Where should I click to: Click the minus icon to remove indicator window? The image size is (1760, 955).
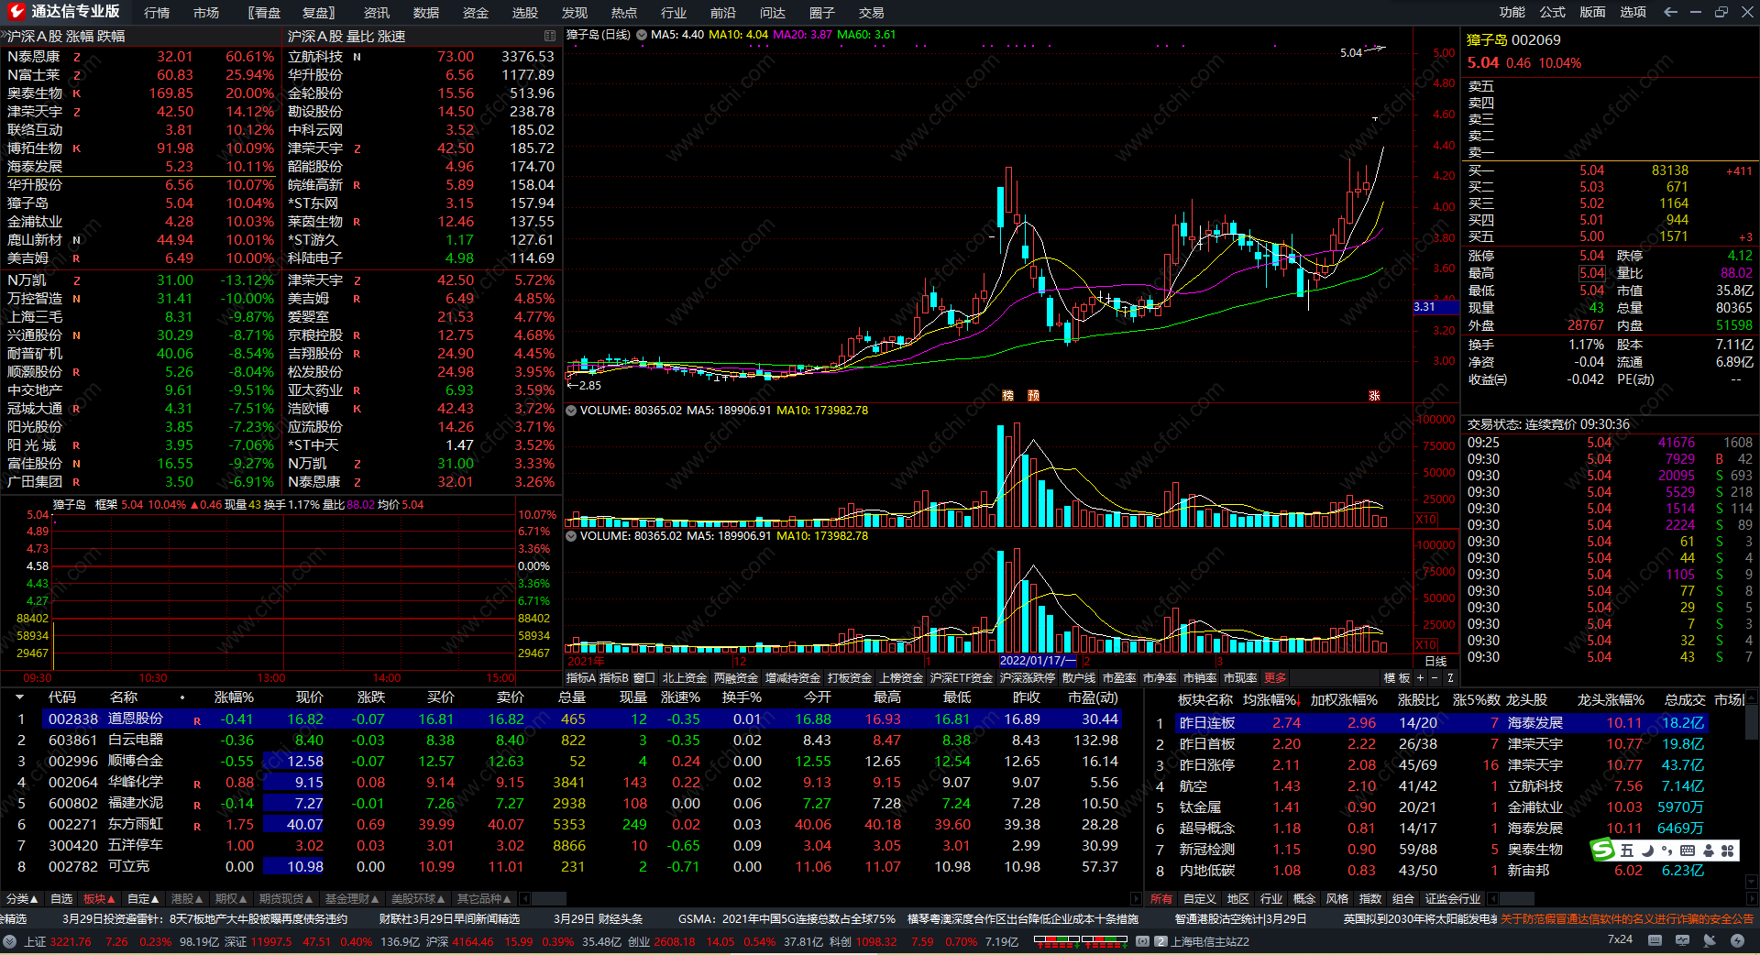point(1435,678)
